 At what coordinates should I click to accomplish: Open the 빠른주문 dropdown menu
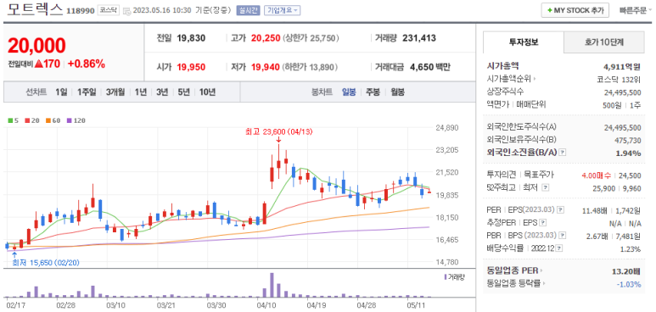point(636,10)
